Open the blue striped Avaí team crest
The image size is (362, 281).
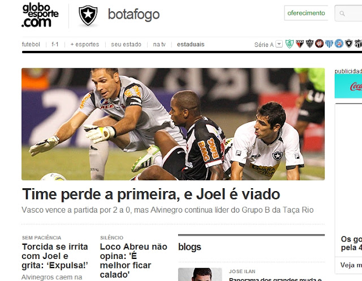pos(329,44)
